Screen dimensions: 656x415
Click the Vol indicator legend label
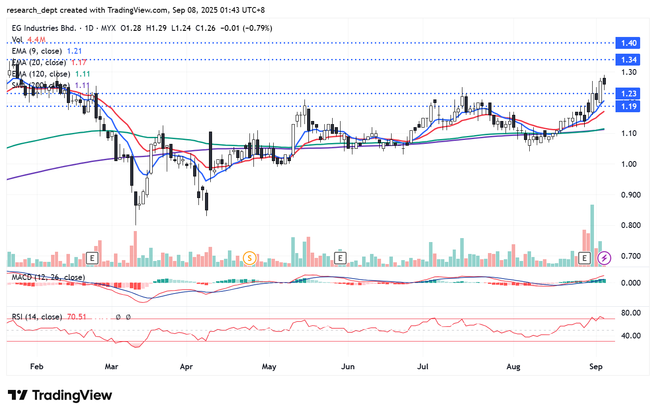17,40
